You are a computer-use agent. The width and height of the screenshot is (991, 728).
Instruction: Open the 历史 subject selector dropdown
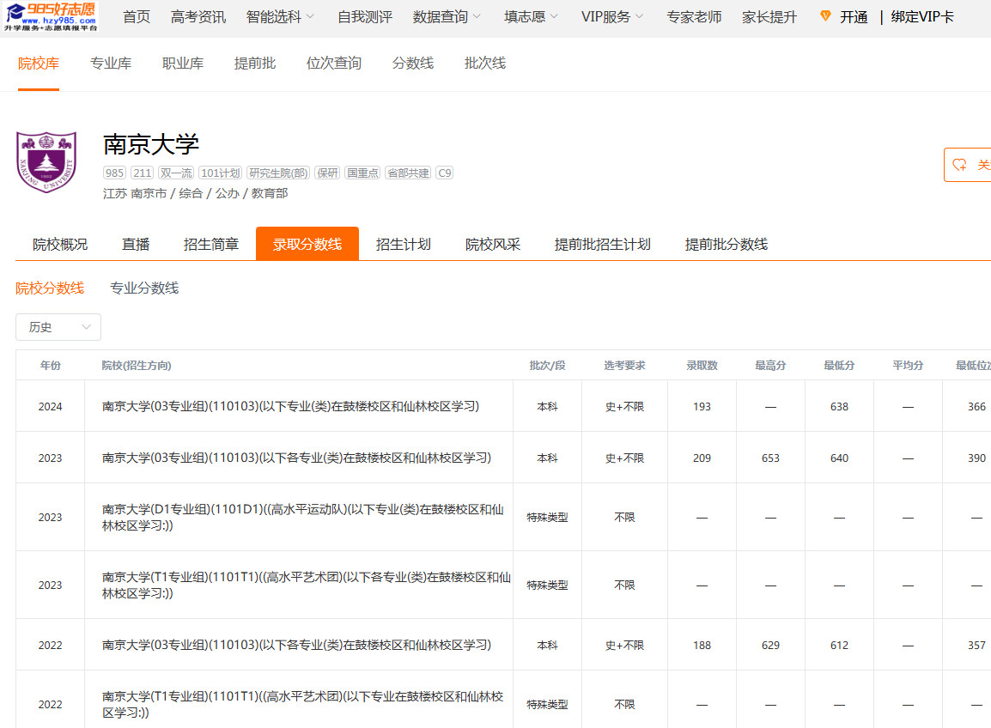tap(58, 327)
